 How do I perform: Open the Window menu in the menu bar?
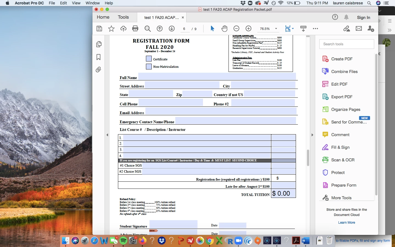[93, 3]
